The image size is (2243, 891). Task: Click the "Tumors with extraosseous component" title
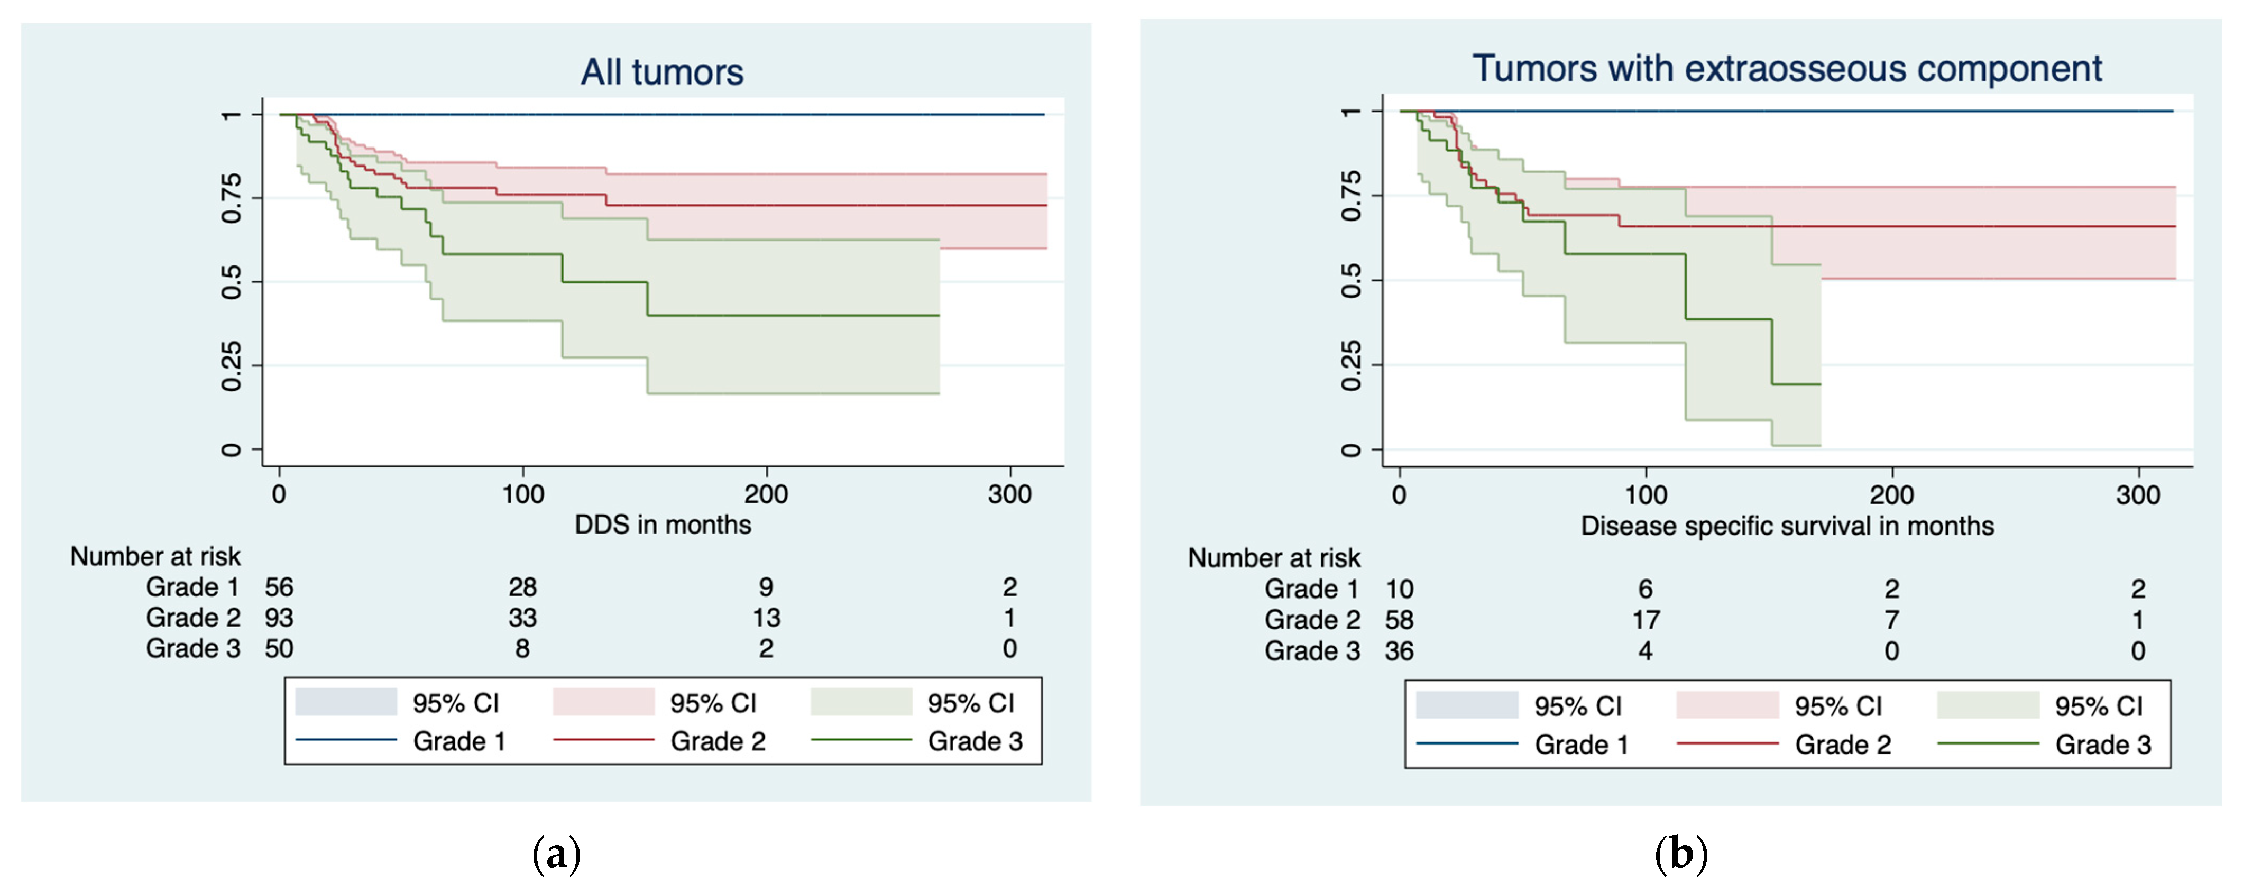click(1787, 69)
